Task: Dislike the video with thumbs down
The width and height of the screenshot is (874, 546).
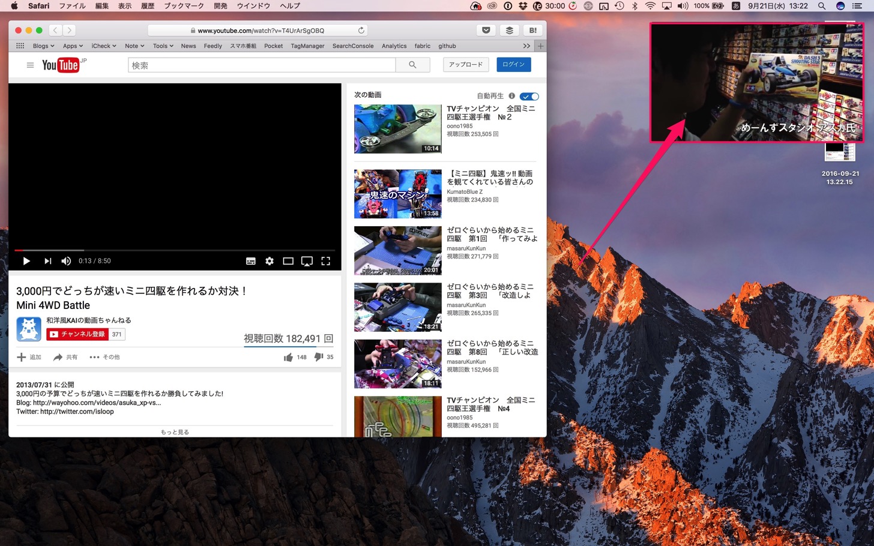Action: point(319,357)
